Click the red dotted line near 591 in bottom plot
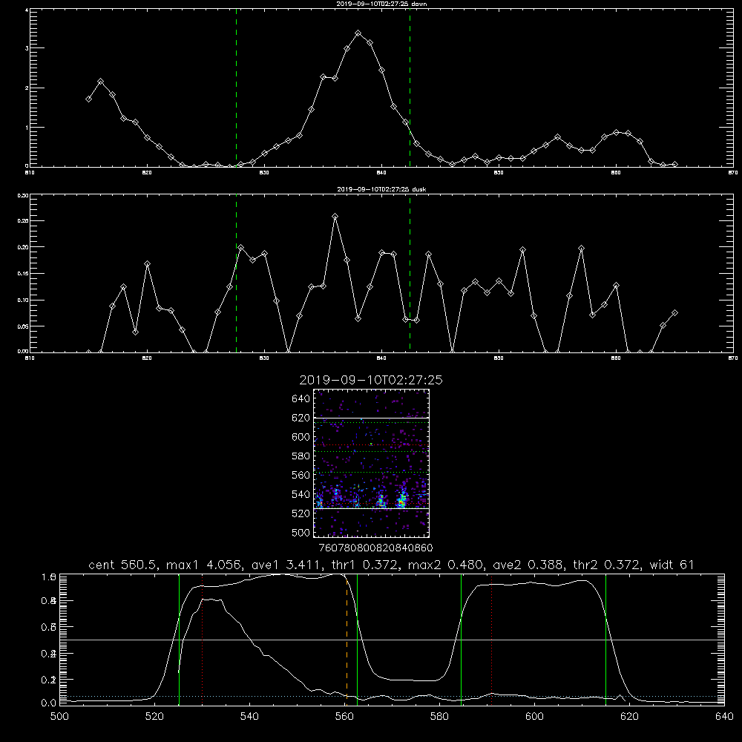This screenshot has height=742, width=742. coord(492,639)
